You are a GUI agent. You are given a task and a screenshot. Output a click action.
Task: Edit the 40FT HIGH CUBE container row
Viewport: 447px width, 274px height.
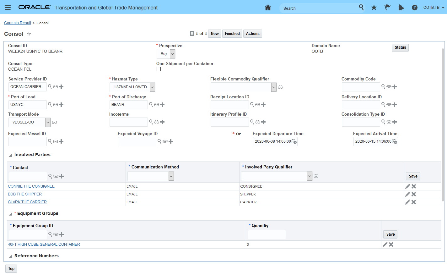pyautogui.click(x=385, y=244)
